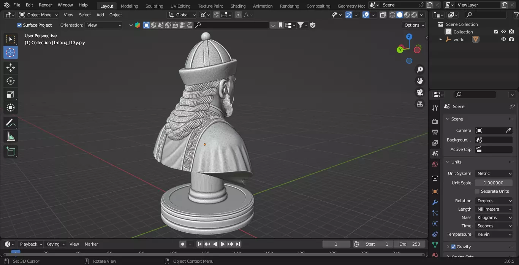Open the Render menu
This screenshot has height=265, width=519.
[x=46, y=5]
